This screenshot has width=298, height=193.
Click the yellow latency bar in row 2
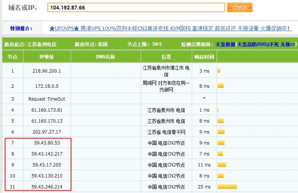point(221,86)
